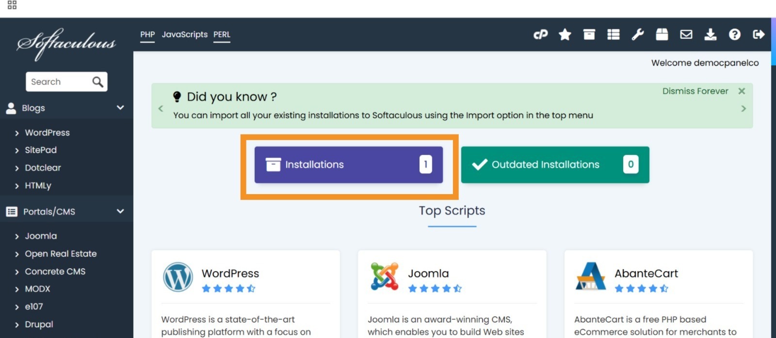Show the previous tip with the left chevron

(x=161, y=108)
